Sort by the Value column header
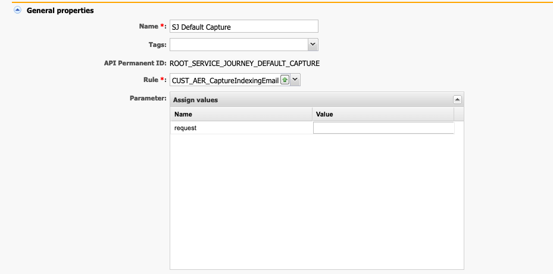 click(383, 114)
